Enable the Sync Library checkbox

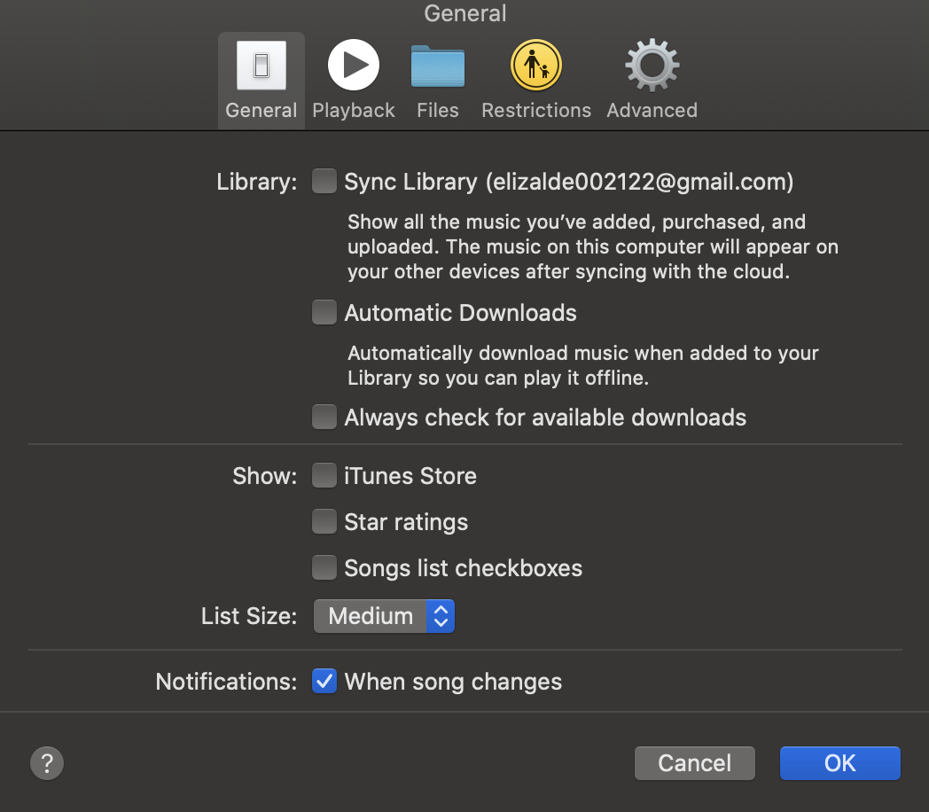pos(324,182)
